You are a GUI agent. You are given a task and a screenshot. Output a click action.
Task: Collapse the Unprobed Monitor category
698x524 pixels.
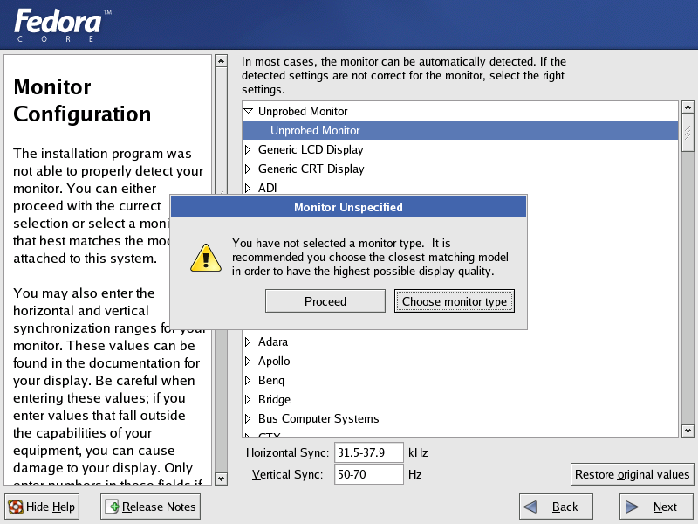pyautogui.click(x=248, y=111)
